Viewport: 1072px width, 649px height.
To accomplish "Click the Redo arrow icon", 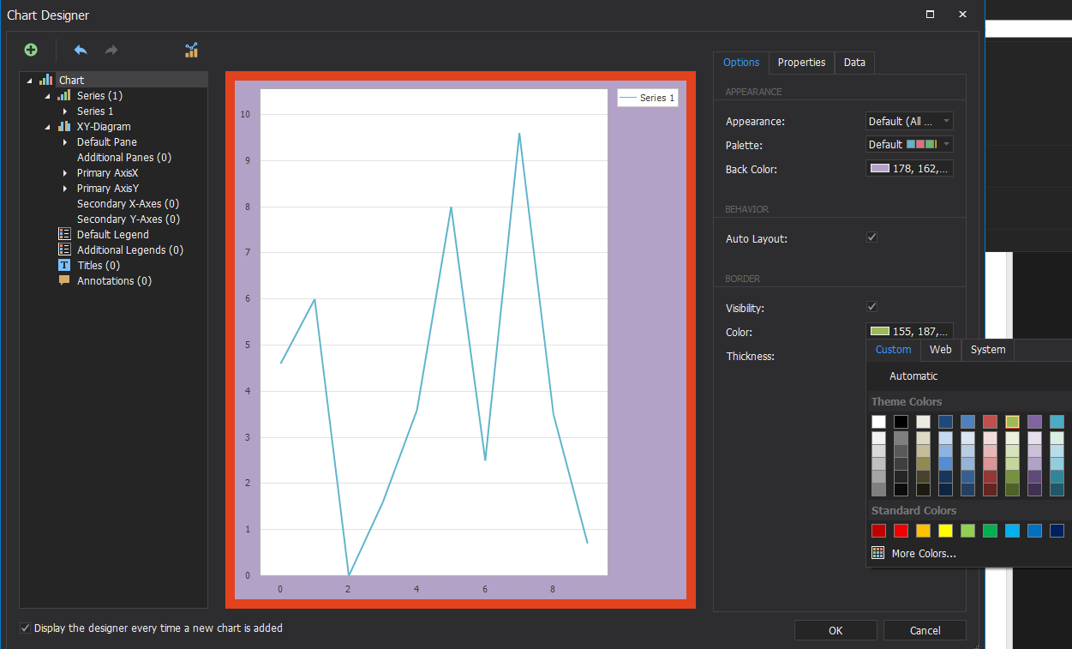I will [x=111, y=50].
